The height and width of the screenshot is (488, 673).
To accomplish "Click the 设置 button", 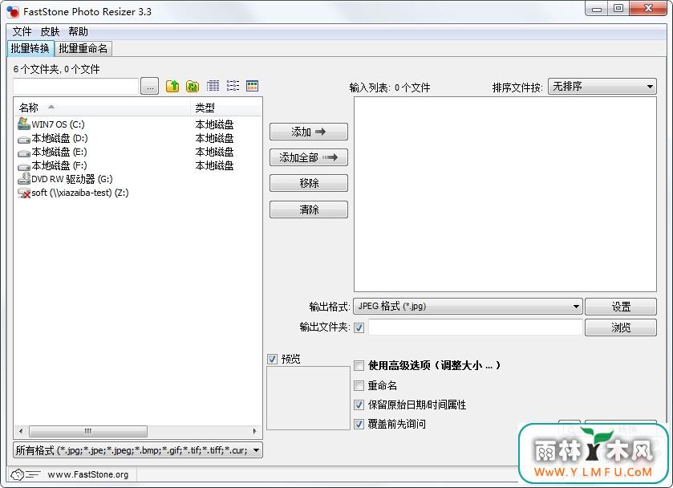I will click(x=621, y=307).
